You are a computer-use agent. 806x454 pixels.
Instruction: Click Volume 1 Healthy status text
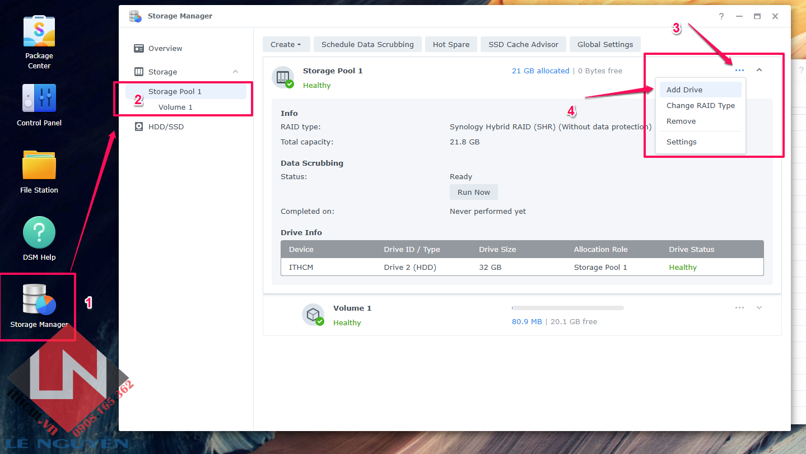[x=347, y=323]
